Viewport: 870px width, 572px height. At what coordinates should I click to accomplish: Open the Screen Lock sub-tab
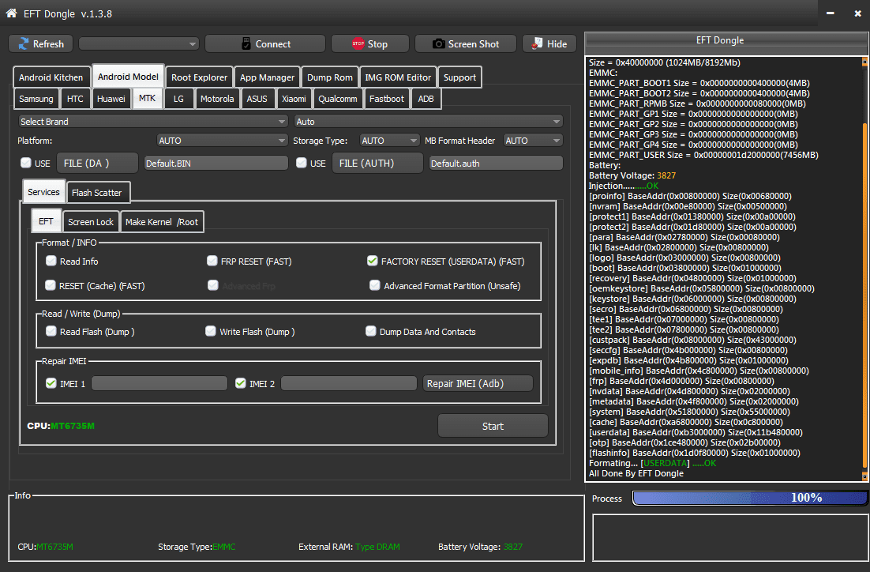pos(91,221)
